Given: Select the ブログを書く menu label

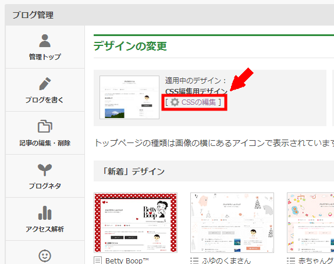Looking at the screenshot, I should 45,100.
